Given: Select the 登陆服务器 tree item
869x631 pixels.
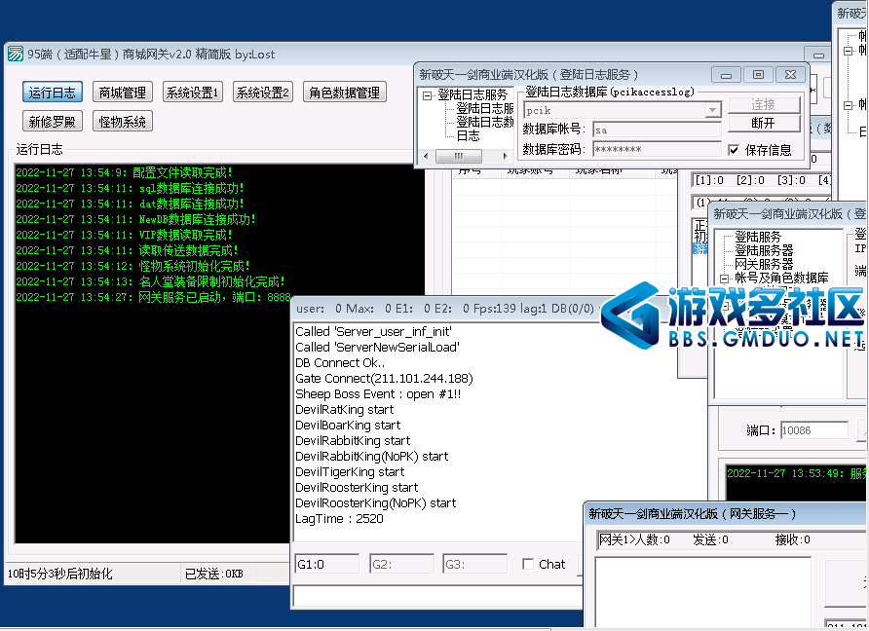Looking at the screenshot, I should tap(764, 250).
